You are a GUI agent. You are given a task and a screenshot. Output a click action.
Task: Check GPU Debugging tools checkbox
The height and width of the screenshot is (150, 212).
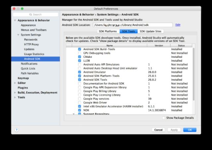click(x=79, y=53)
